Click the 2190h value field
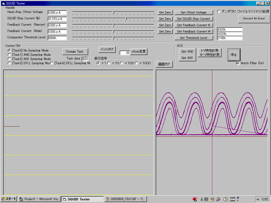This screenshot has height=203, width=271. click(230, 38)
